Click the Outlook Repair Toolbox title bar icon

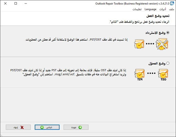tap(172, 3)
